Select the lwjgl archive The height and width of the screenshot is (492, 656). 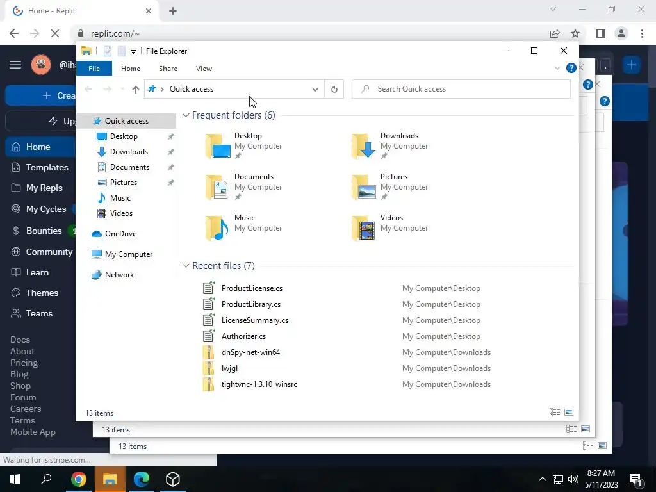point(229,368)
